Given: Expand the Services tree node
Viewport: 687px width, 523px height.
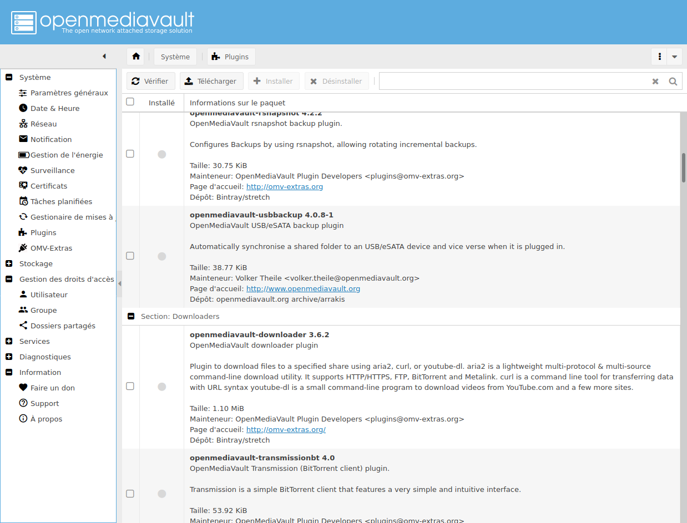Looking at the screenshot, I should click(9, 341).
